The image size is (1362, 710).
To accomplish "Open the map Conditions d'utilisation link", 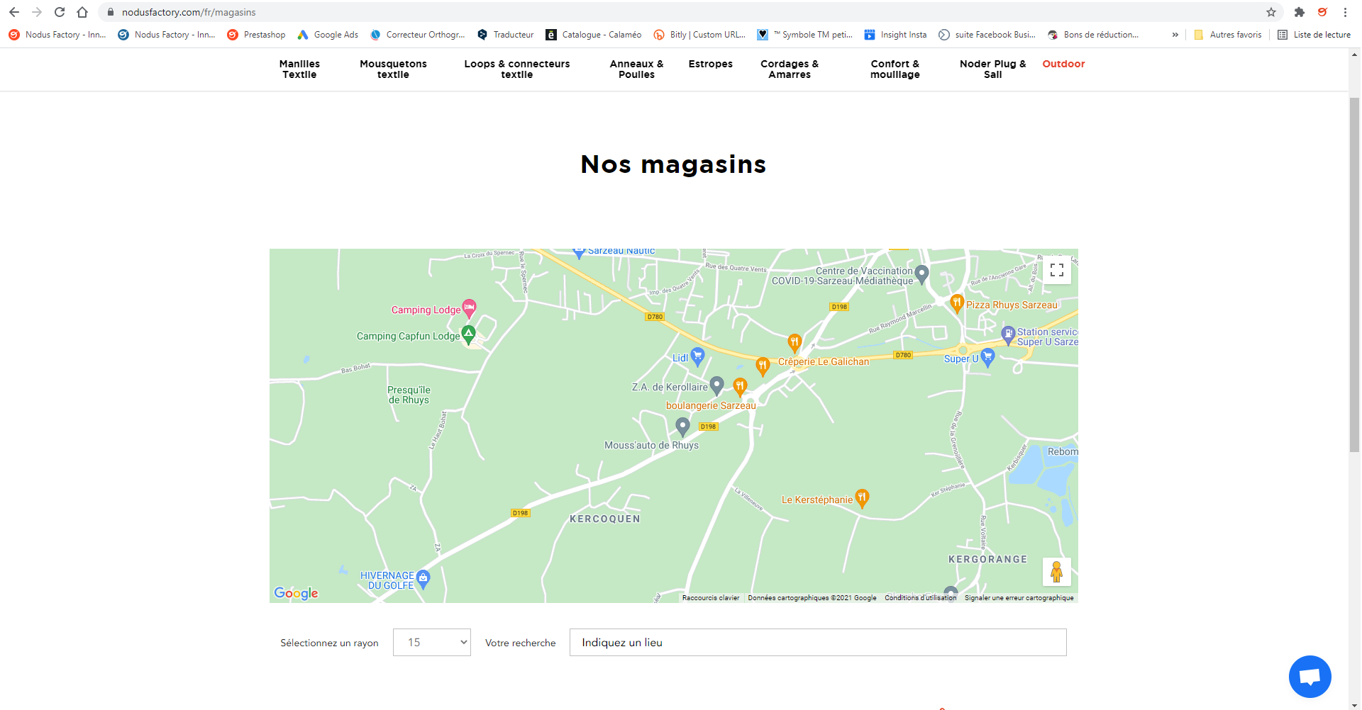I will (920, 598).
